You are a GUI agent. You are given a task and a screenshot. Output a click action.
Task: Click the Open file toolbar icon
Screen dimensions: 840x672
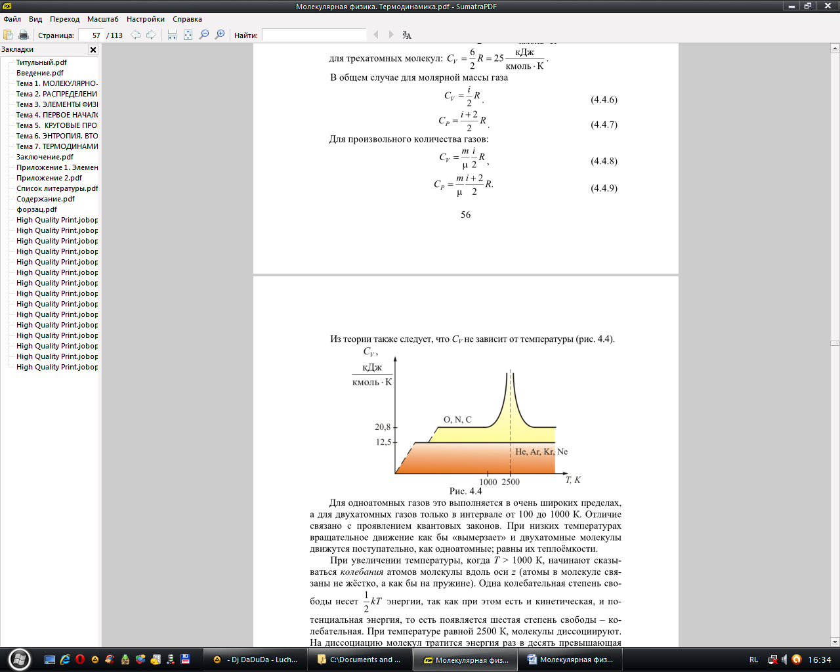point(8,35)
